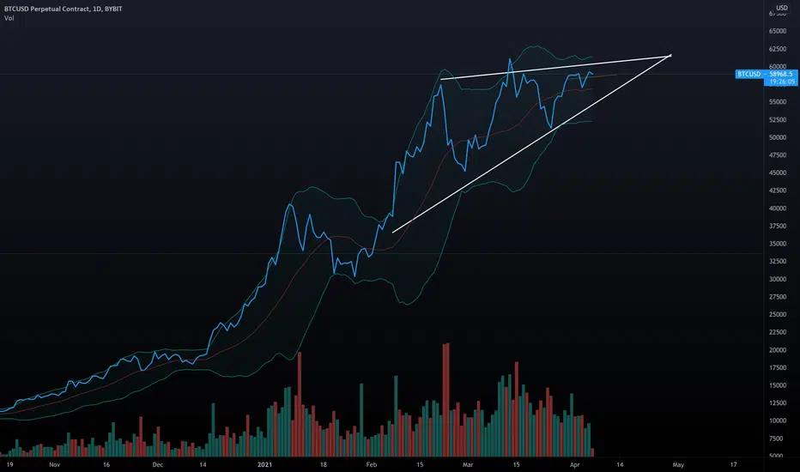Screen dimensions: 800x472
Task: Select the lower white rising support trendline
Action: point(530,144)
